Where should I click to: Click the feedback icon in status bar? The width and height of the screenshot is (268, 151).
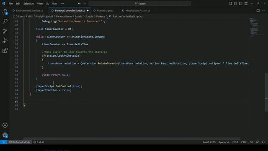coord(258,142)
